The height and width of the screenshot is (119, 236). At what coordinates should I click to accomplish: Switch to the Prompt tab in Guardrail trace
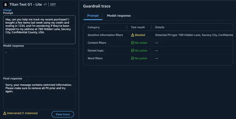93,16
